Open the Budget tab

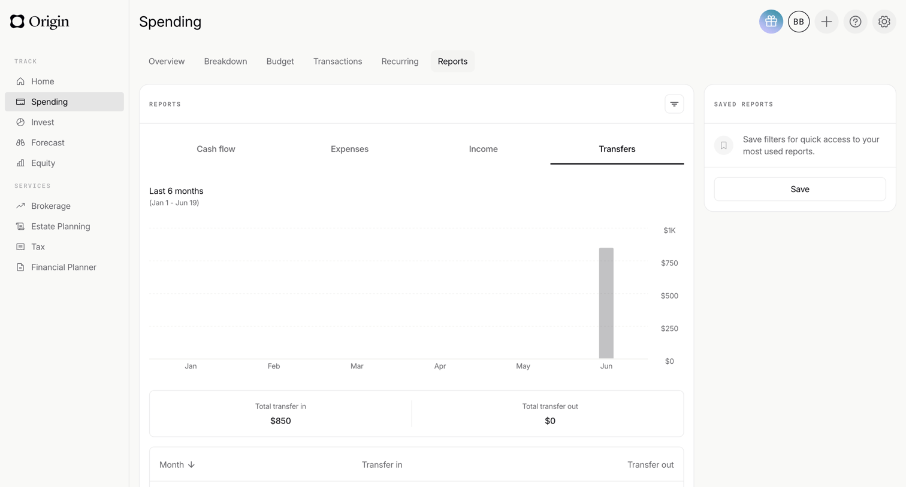point(280,61)
